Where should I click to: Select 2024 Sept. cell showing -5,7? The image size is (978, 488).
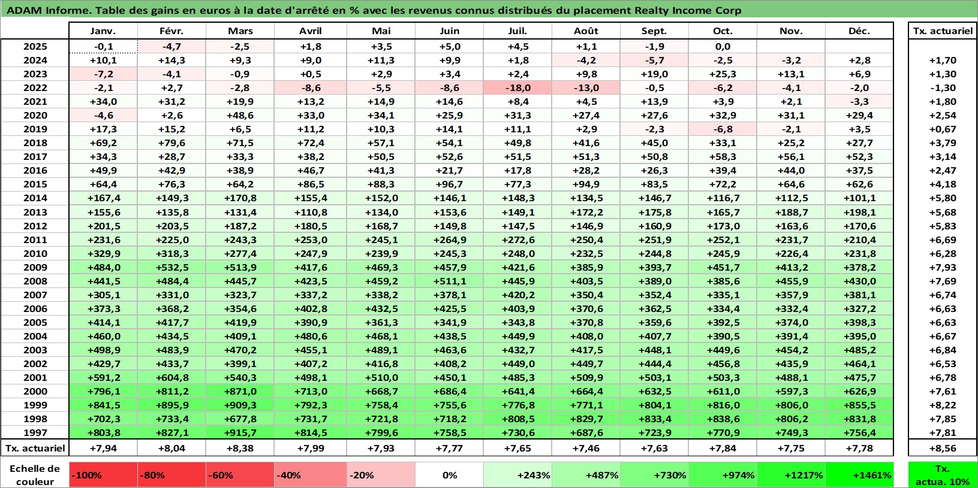[x=654, y=60]
